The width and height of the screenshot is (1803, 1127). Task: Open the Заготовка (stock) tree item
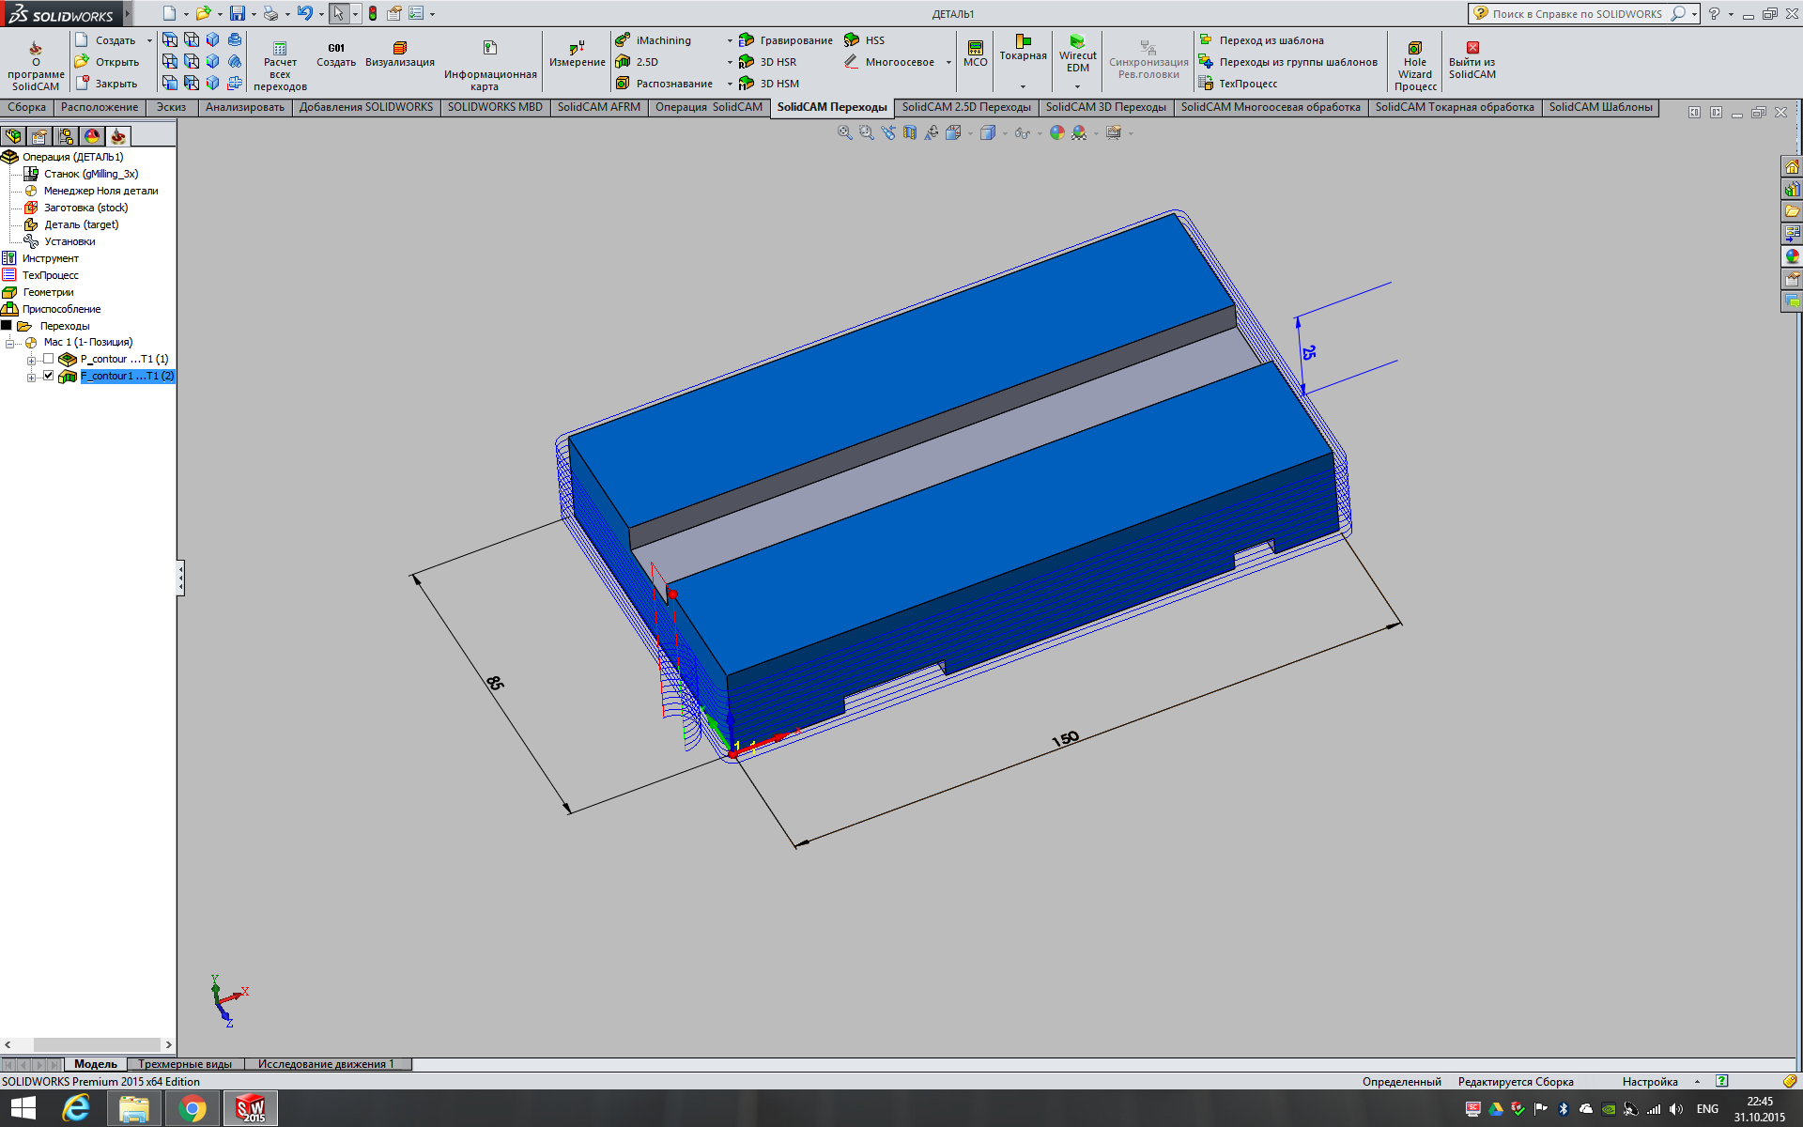click(85, 208)
